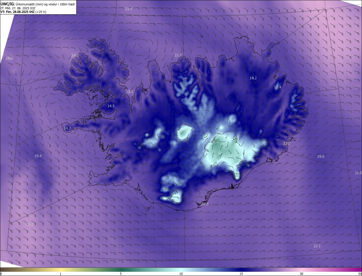Click the 14.7 value label
Viewport: 362px width, 276px height.
click(67, 128)
